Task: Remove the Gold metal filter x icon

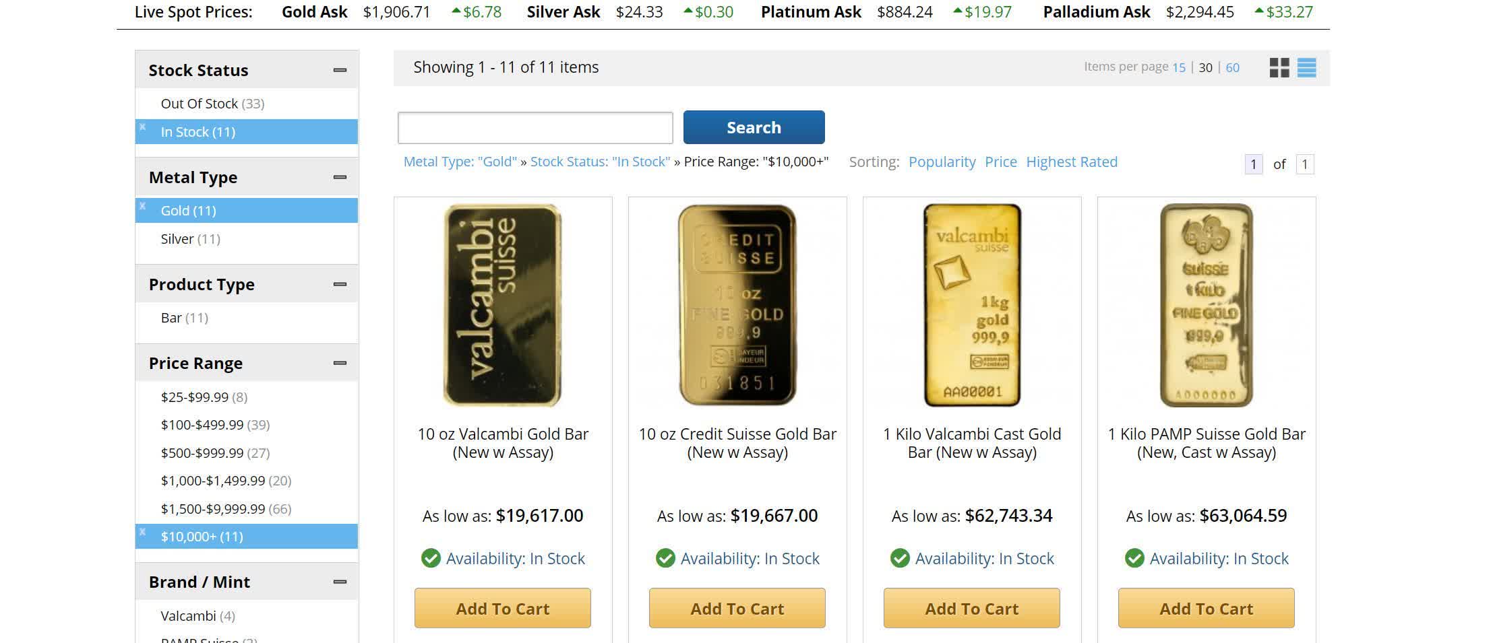Action: coord(143,205)
